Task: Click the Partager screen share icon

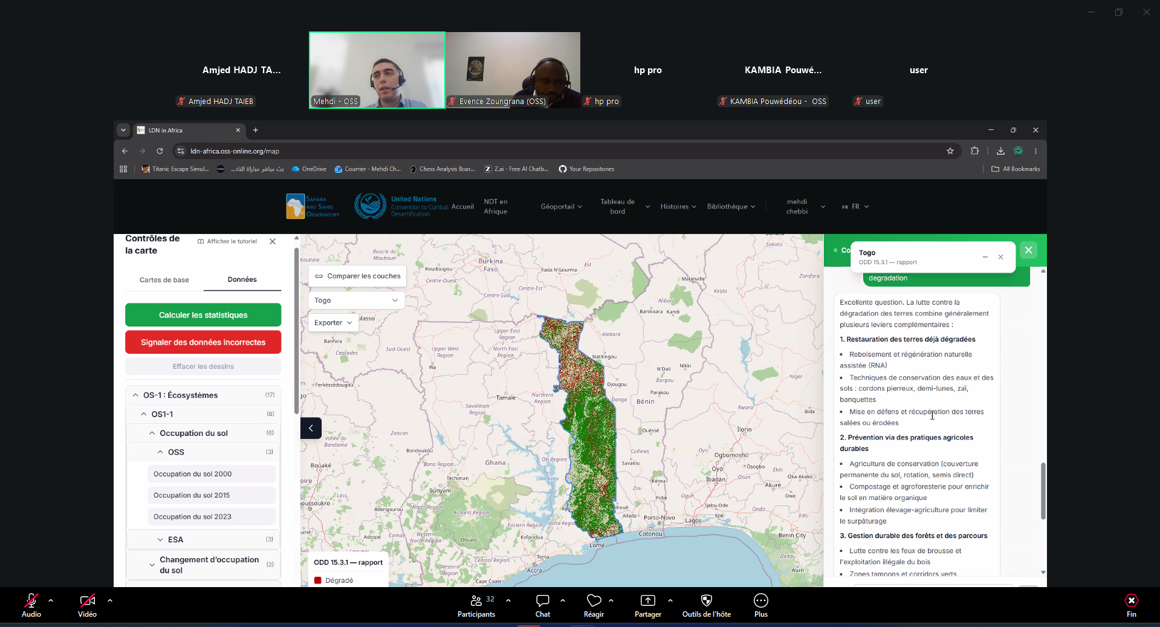Action: [x=647, y=600]
